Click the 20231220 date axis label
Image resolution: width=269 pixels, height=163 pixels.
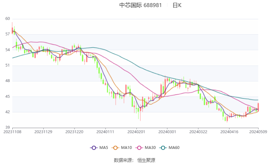pyautogui.click(x=74, y=132)
